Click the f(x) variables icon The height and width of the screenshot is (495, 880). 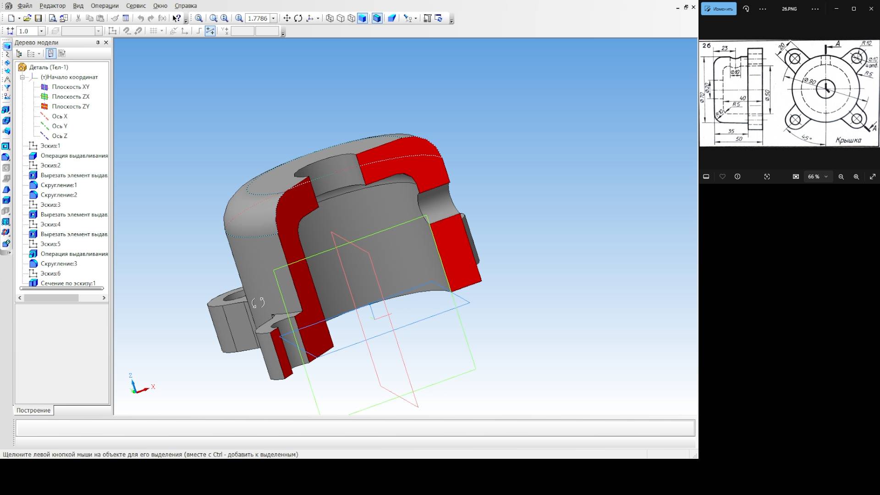pyautogui.click(x=162, y=18)
